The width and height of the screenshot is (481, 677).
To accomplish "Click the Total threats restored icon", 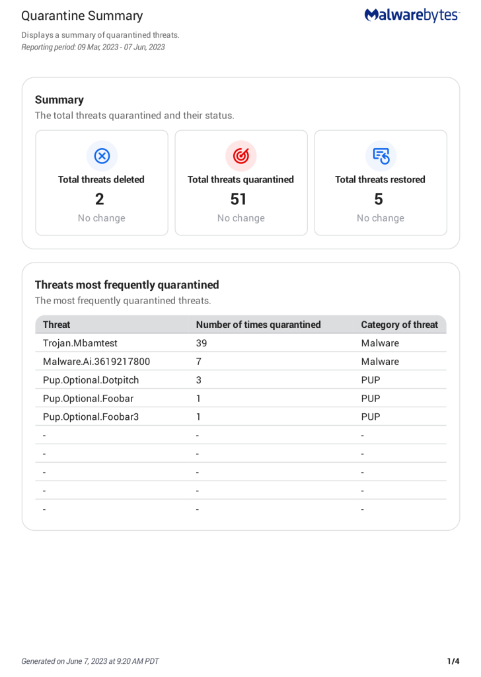I will point(381,156).
